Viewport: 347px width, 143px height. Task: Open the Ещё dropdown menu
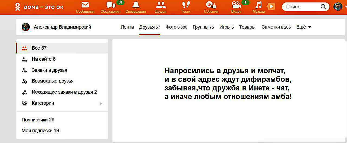point(304,27)
